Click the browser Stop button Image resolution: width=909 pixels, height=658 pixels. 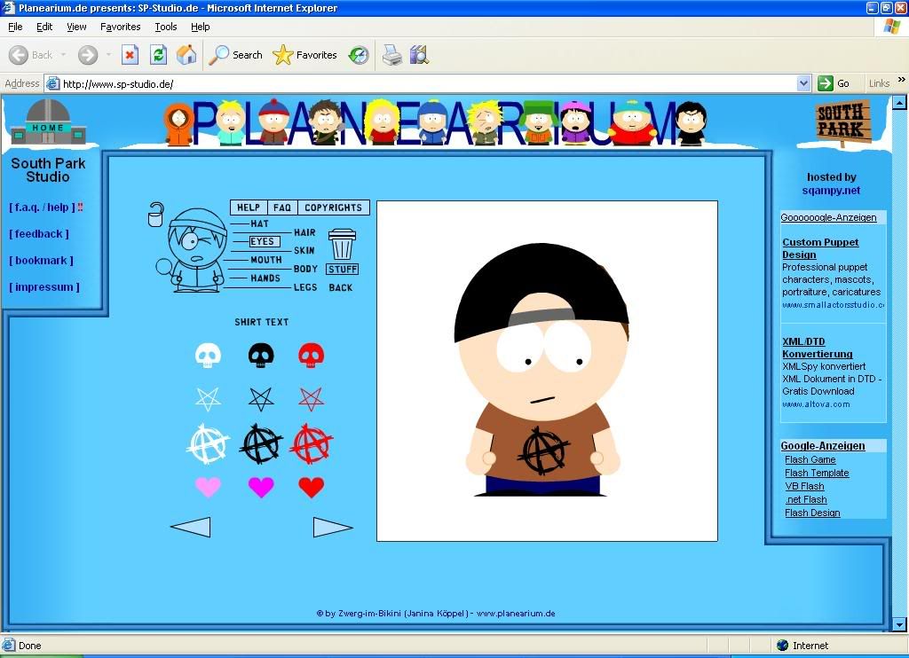[x=130, y=55]
